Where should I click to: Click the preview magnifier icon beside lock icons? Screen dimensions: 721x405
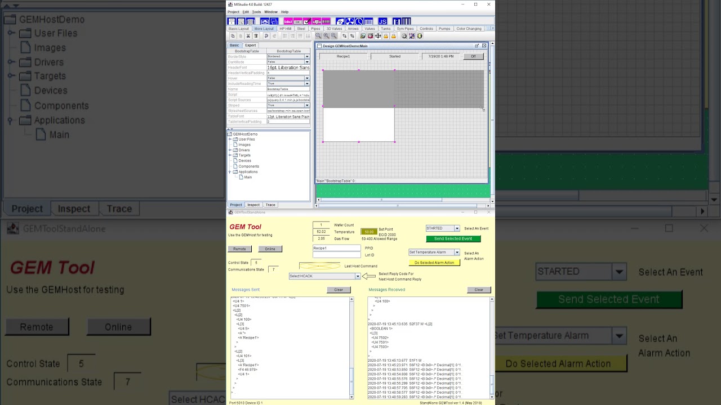coord(404,36)
